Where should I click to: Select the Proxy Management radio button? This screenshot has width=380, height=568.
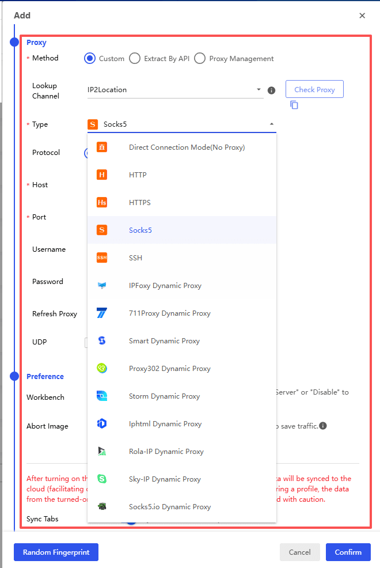point(200,58)
